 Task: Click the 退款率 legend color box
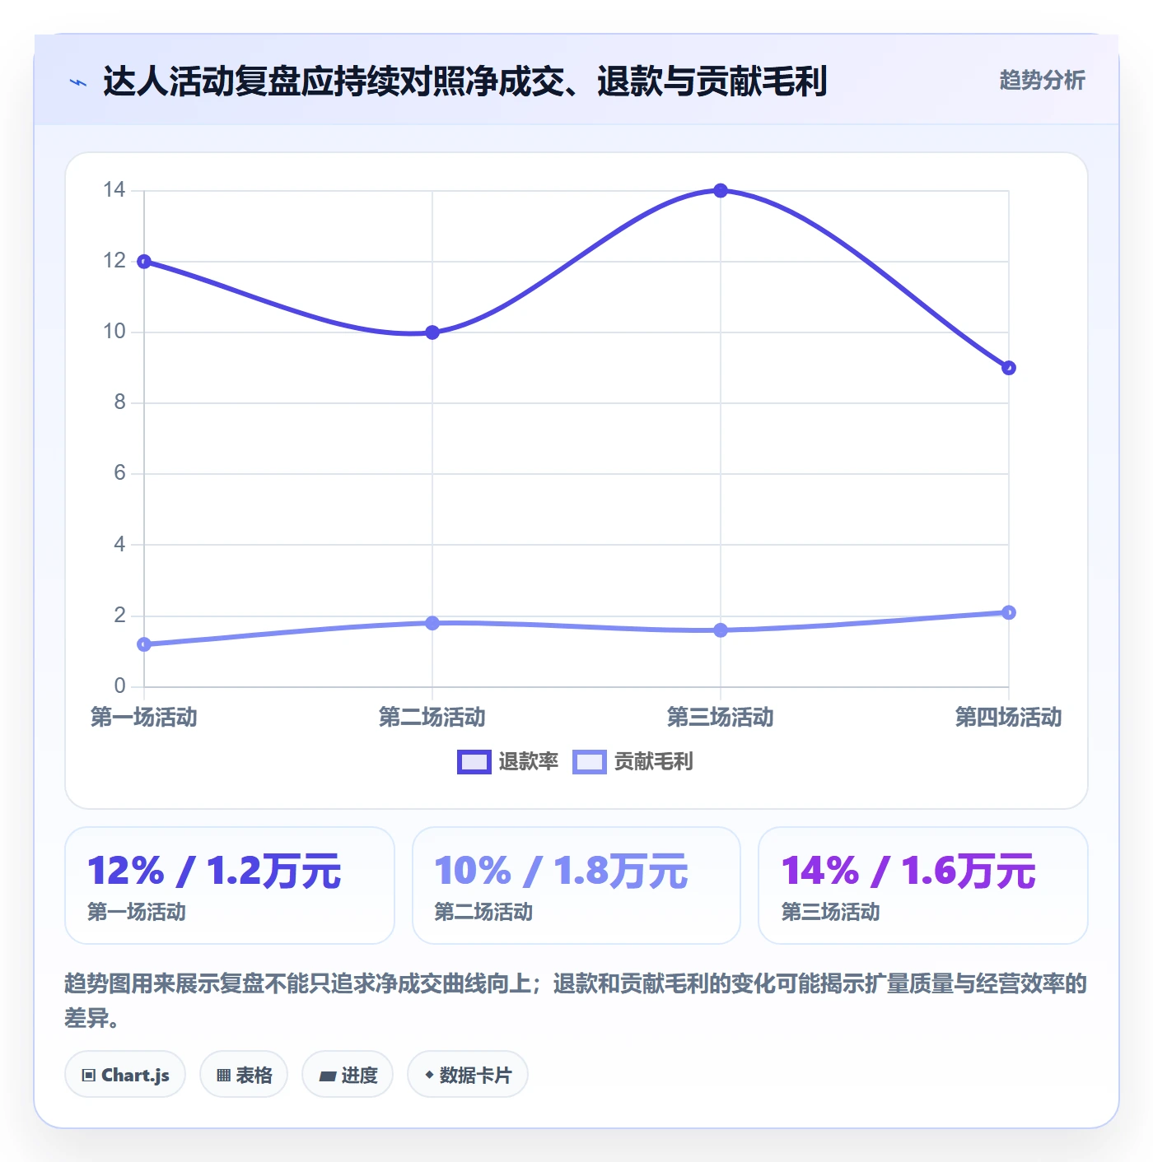474,762
